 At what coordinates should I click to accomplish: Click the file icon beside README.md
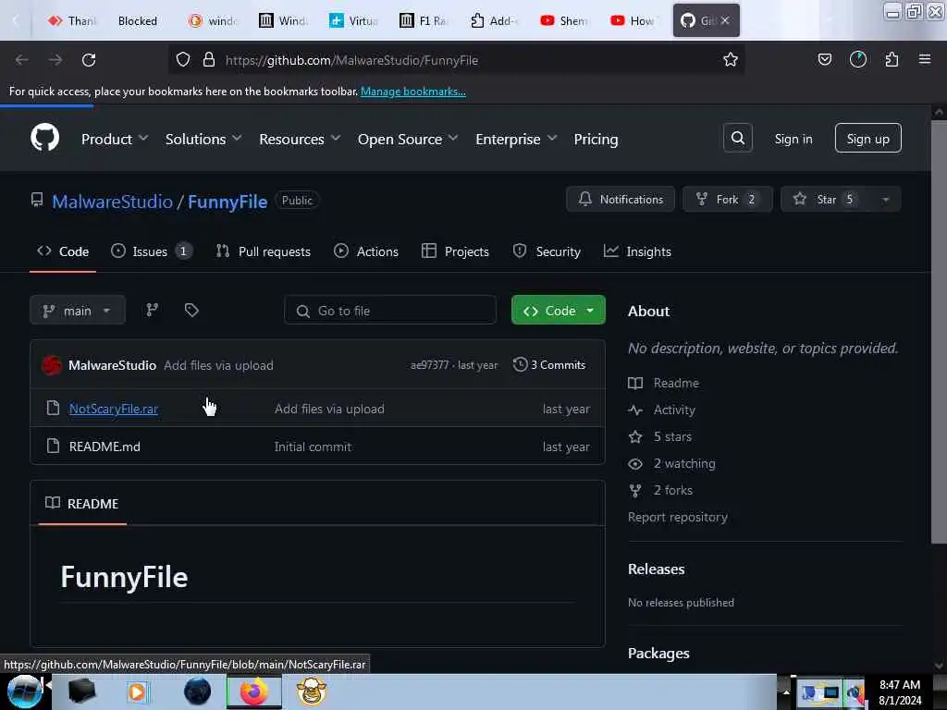[x=53, y=447]
